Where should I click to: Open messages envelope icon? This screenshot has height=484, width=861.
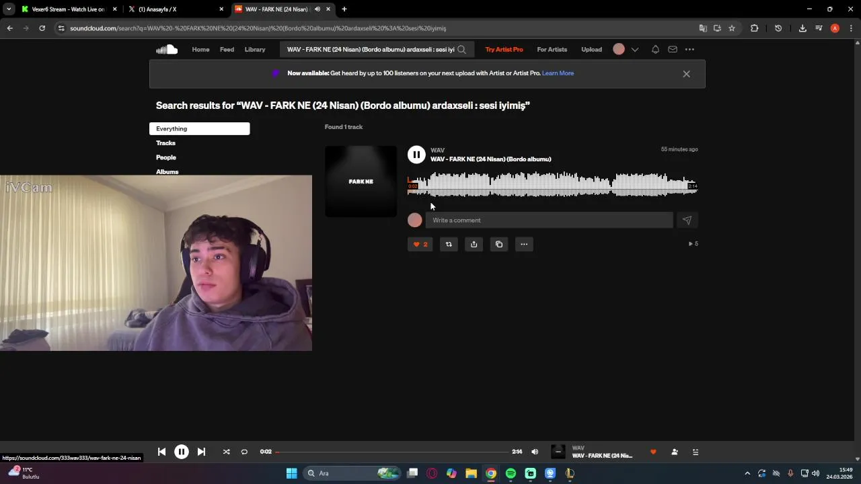pyautogui.click(x=673, y=49)
